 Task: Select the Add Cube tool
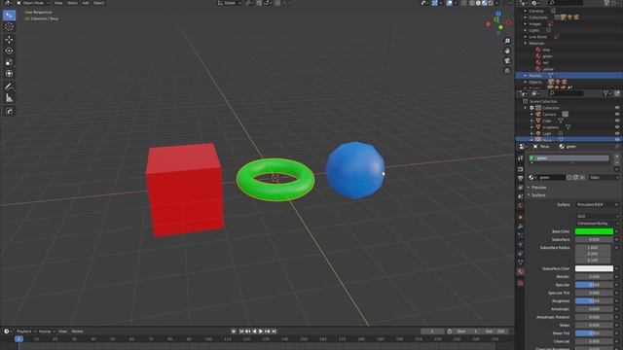point(9,111)
